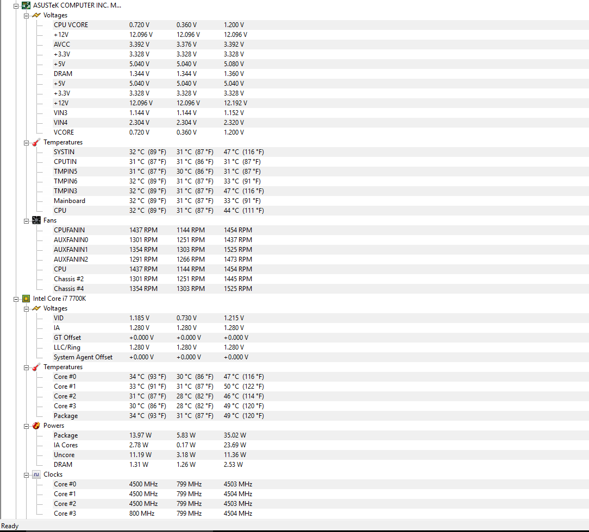
Task: Click the 1473 RPM max value
Action: click(238, 259)
